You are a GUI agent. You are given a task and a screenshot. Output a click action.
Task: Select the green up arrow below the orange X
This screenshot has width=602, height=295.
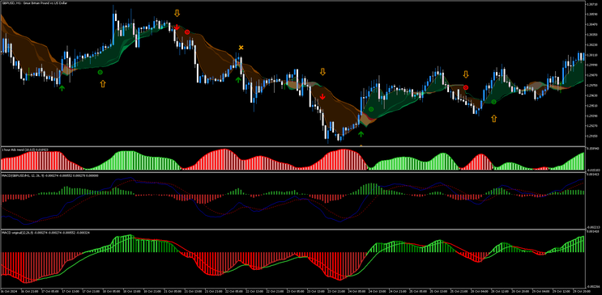click(238, 80)
